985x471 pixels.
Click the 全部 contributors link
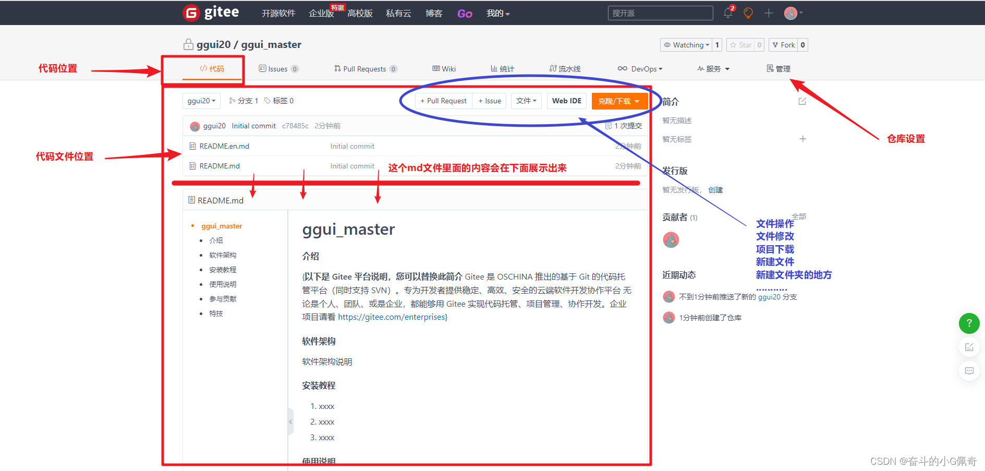point(799,216)
